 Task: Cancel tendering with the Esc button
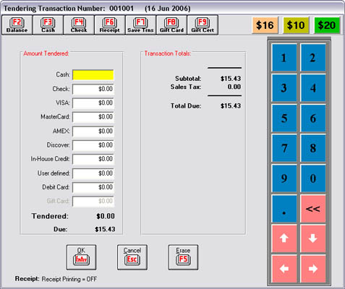pyautogui.click(x=132, y=257)
